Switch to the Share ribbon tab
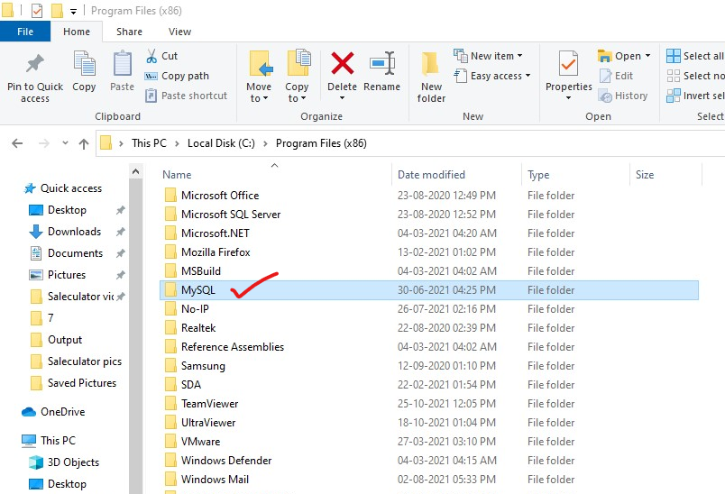 click(x=130, y=32)
